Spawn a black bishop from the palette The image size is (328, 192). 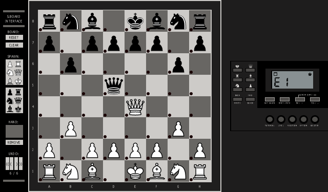click(10, 109)
